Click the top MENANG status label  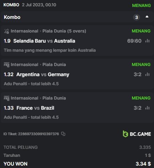coord(141,5)
